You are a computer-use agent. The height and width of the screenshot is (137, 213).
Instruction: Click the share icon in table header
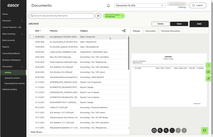point(124,31)
